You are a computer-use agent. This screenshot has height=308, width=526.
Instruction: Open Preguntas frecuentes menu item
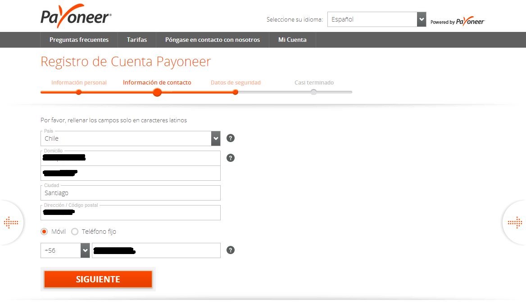click(79, 40)
